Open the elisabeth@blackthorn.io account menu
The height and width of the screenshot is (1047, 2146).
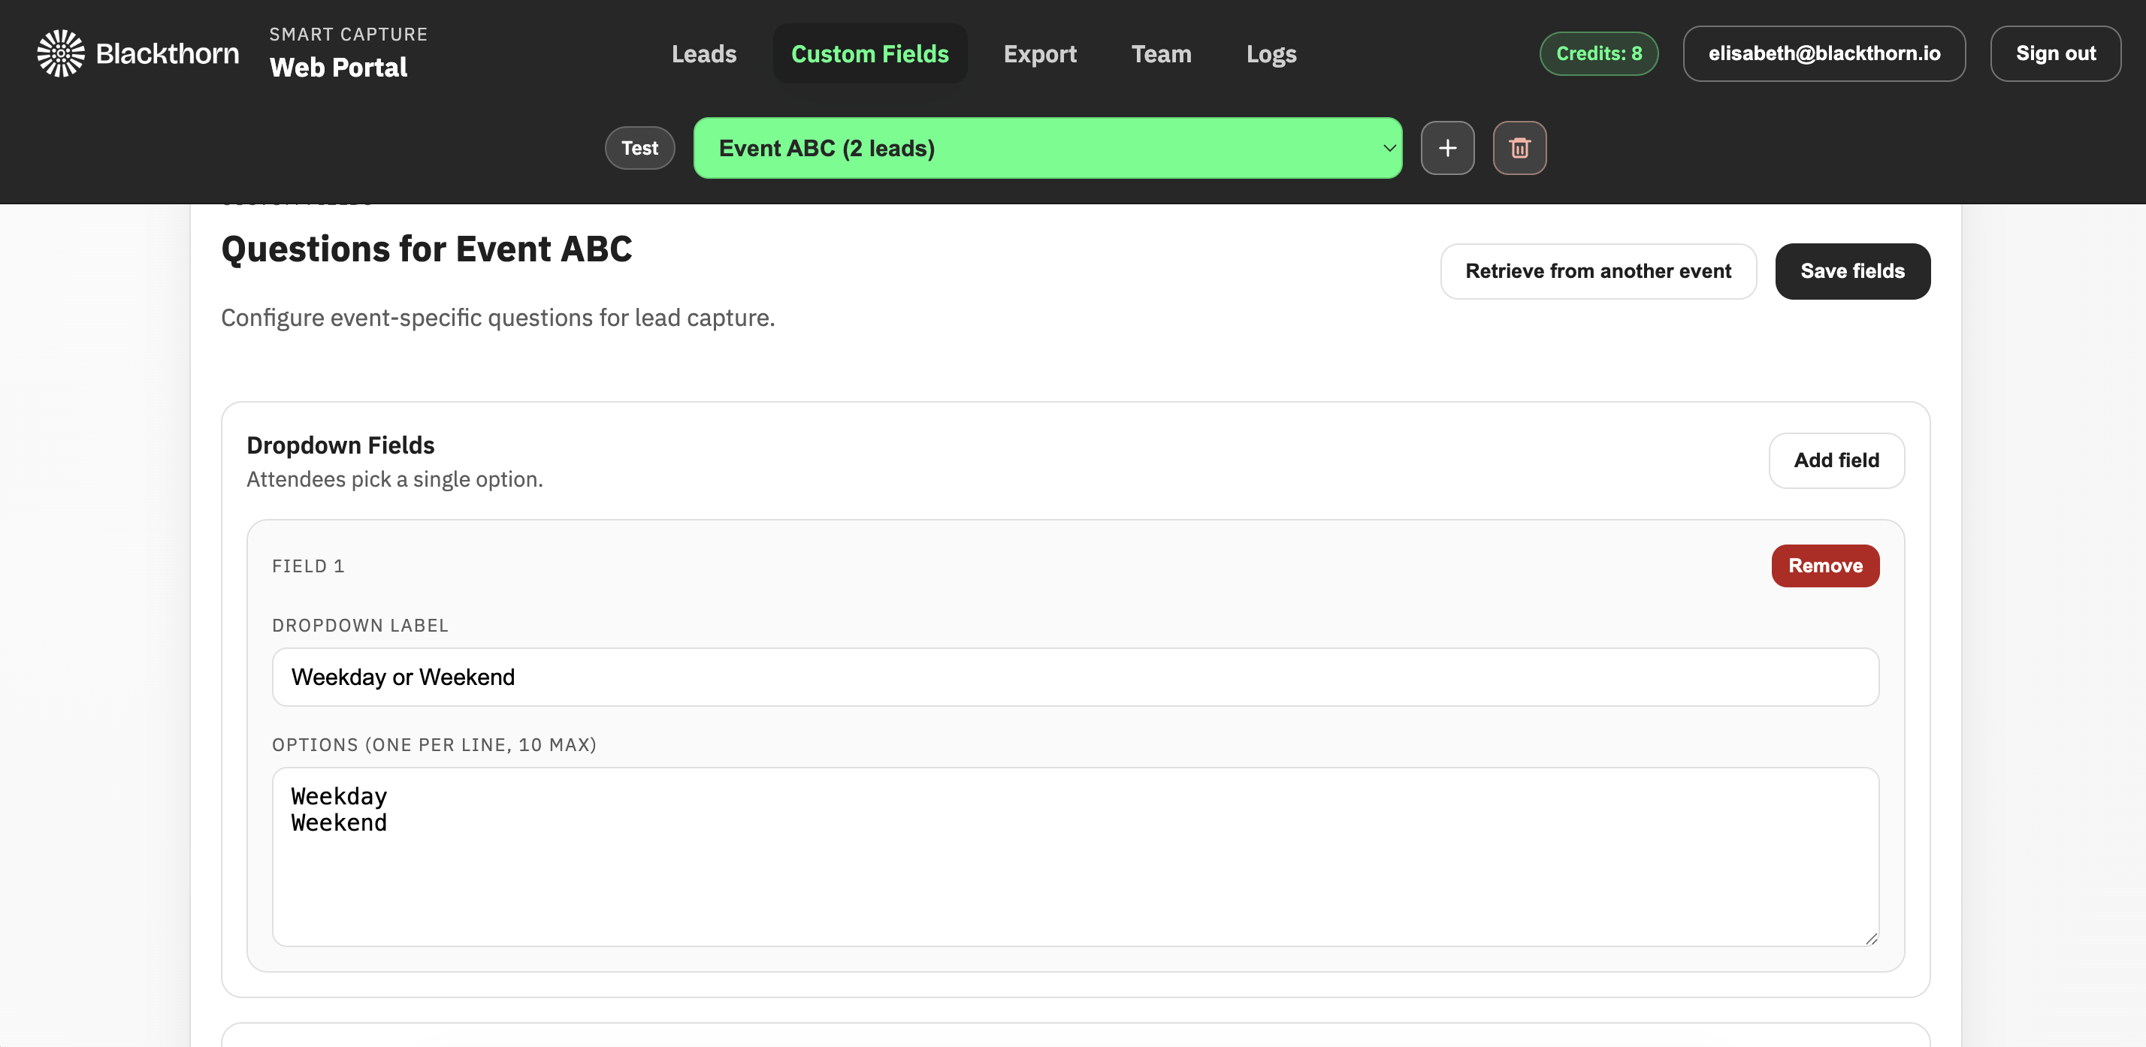click(1824, 53)
